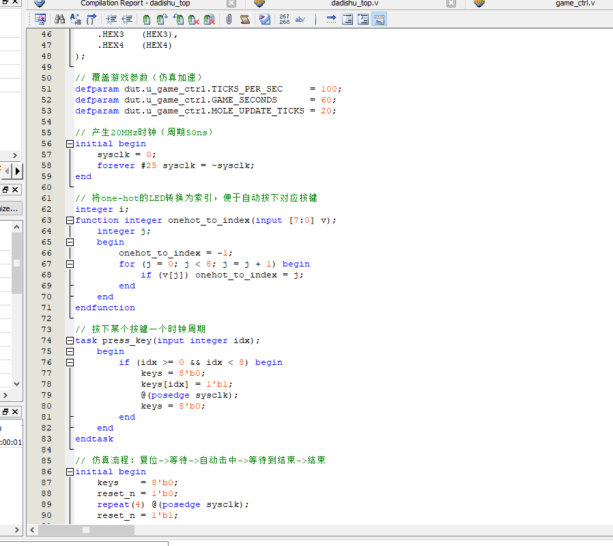Viewport: 613px width, 546px height.
Task: Click editor horizontal scrollbar left arrow
Action: pos(33,530)
